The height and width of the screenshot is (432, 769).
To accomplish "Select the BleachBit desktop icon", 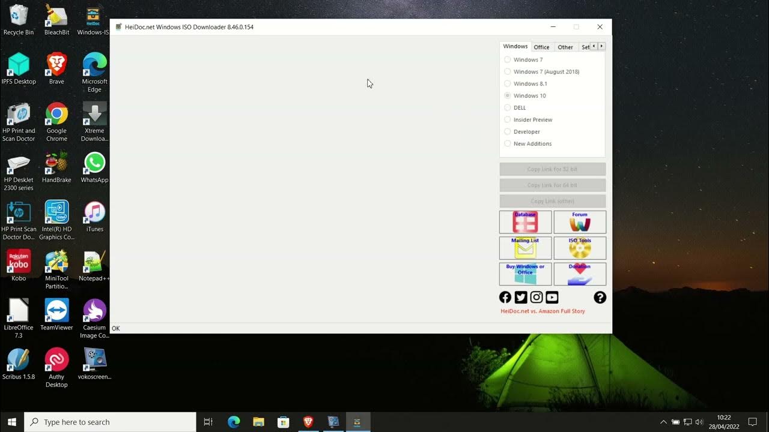I will [56, 19].
